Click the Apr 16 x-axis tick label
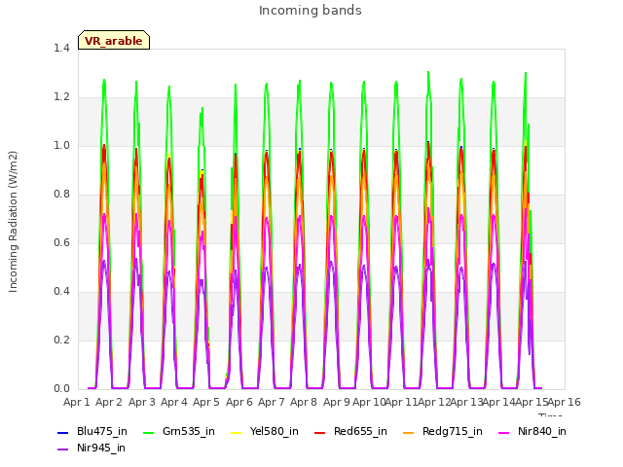This screenshot has width=623, height=467. [565, 402]
